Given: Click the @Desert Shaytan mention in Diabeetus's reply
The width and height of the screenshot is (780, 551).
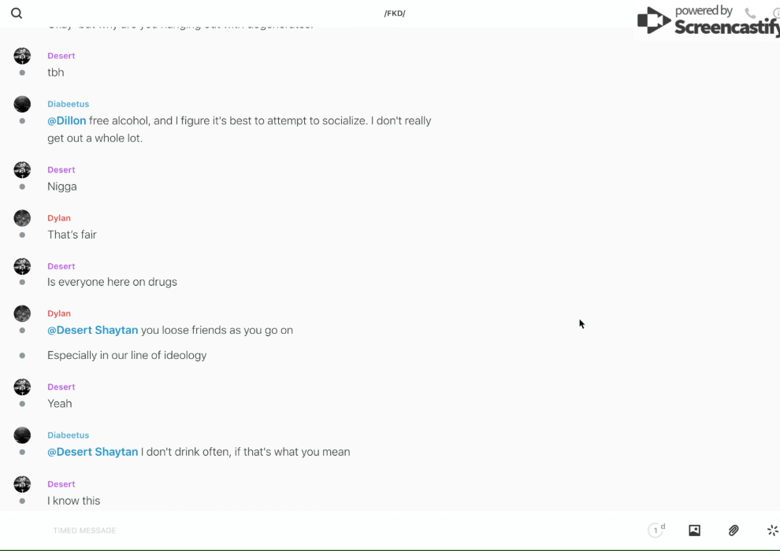Looking at the screenshot, I should click(x=92, y=453).
